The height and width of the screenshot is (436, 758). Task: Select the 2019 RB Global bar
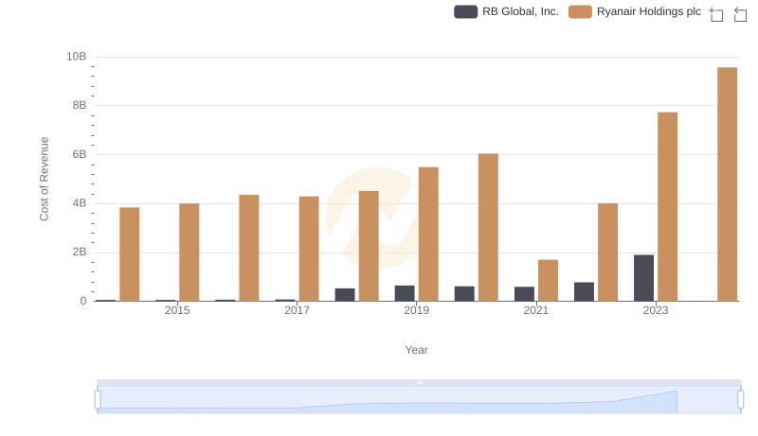pyautogui.click(x=405, y=293)
